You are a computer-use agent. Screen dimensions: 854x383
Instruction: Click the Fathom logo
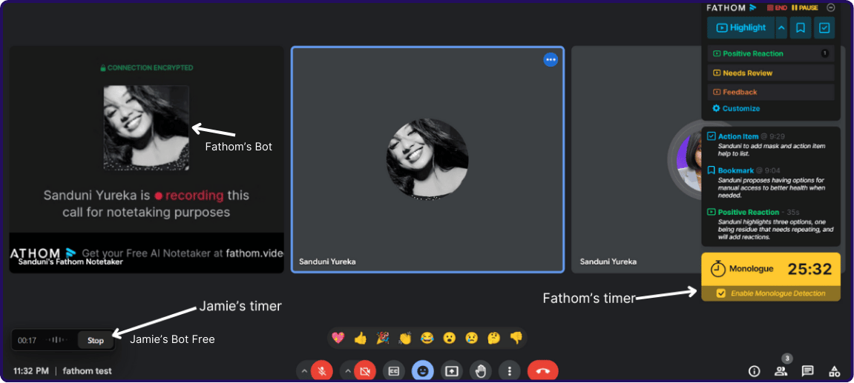(x=732, y=7)
